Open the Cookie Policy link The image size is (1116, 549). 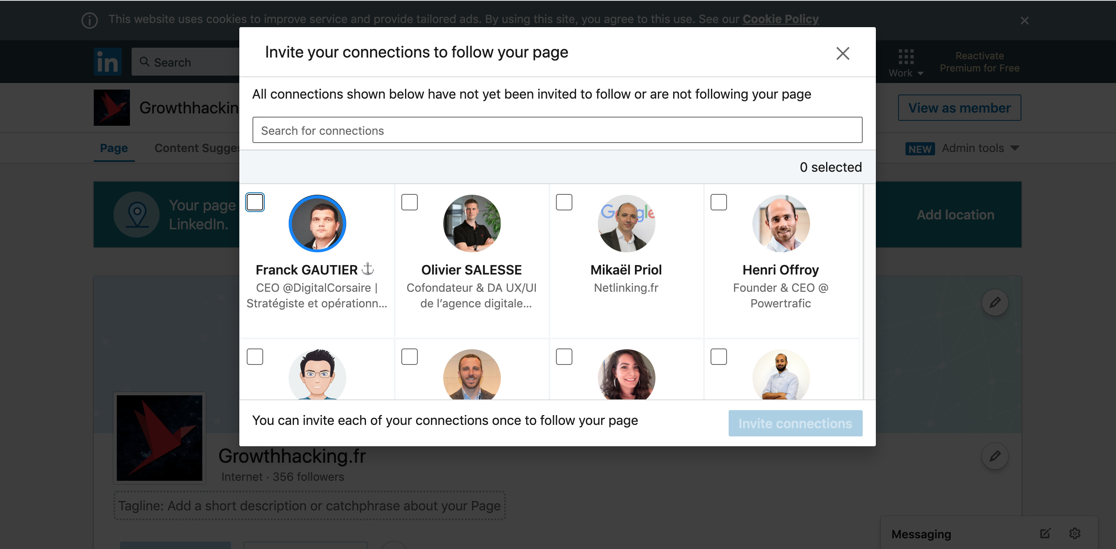780,19
